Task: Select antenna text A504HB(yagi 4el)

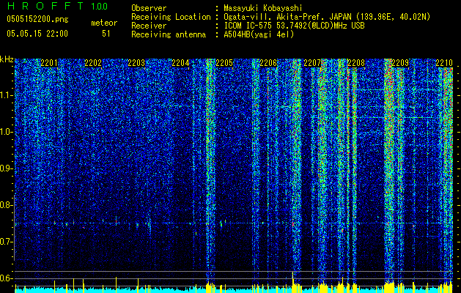Action: [x=259, y=34]
